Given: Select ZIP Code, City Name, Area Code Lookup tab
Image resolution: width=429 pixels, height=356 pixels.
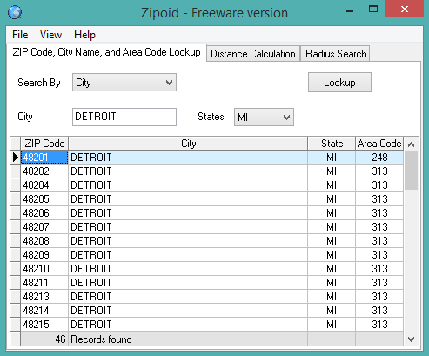Looking at the screenshot, I should pyautogui.click(x=106, y=52).
